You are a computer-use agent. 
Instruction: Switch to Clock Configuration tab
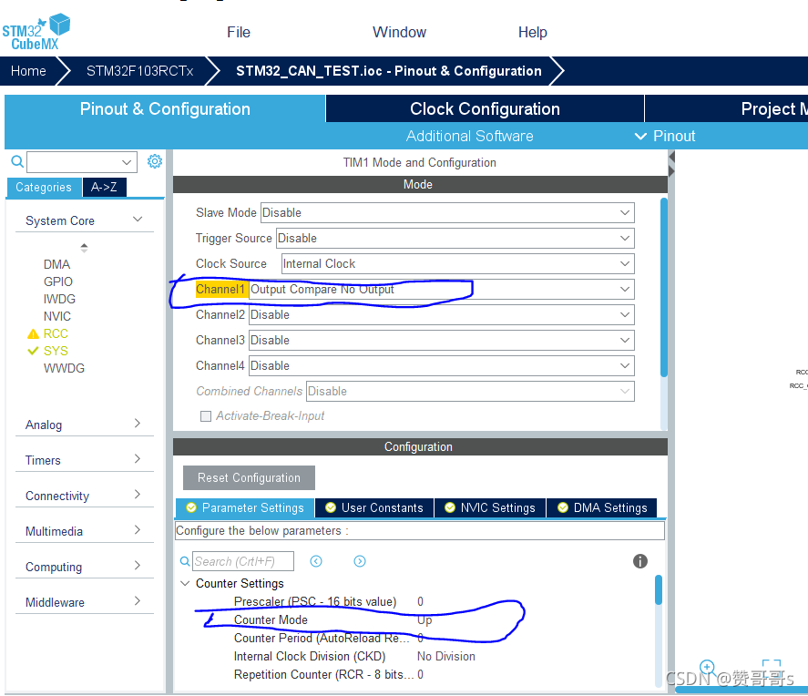485,108
